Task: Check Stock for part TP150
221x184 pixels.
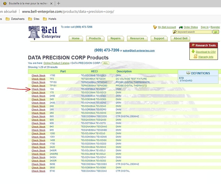Action: [39, 82]
